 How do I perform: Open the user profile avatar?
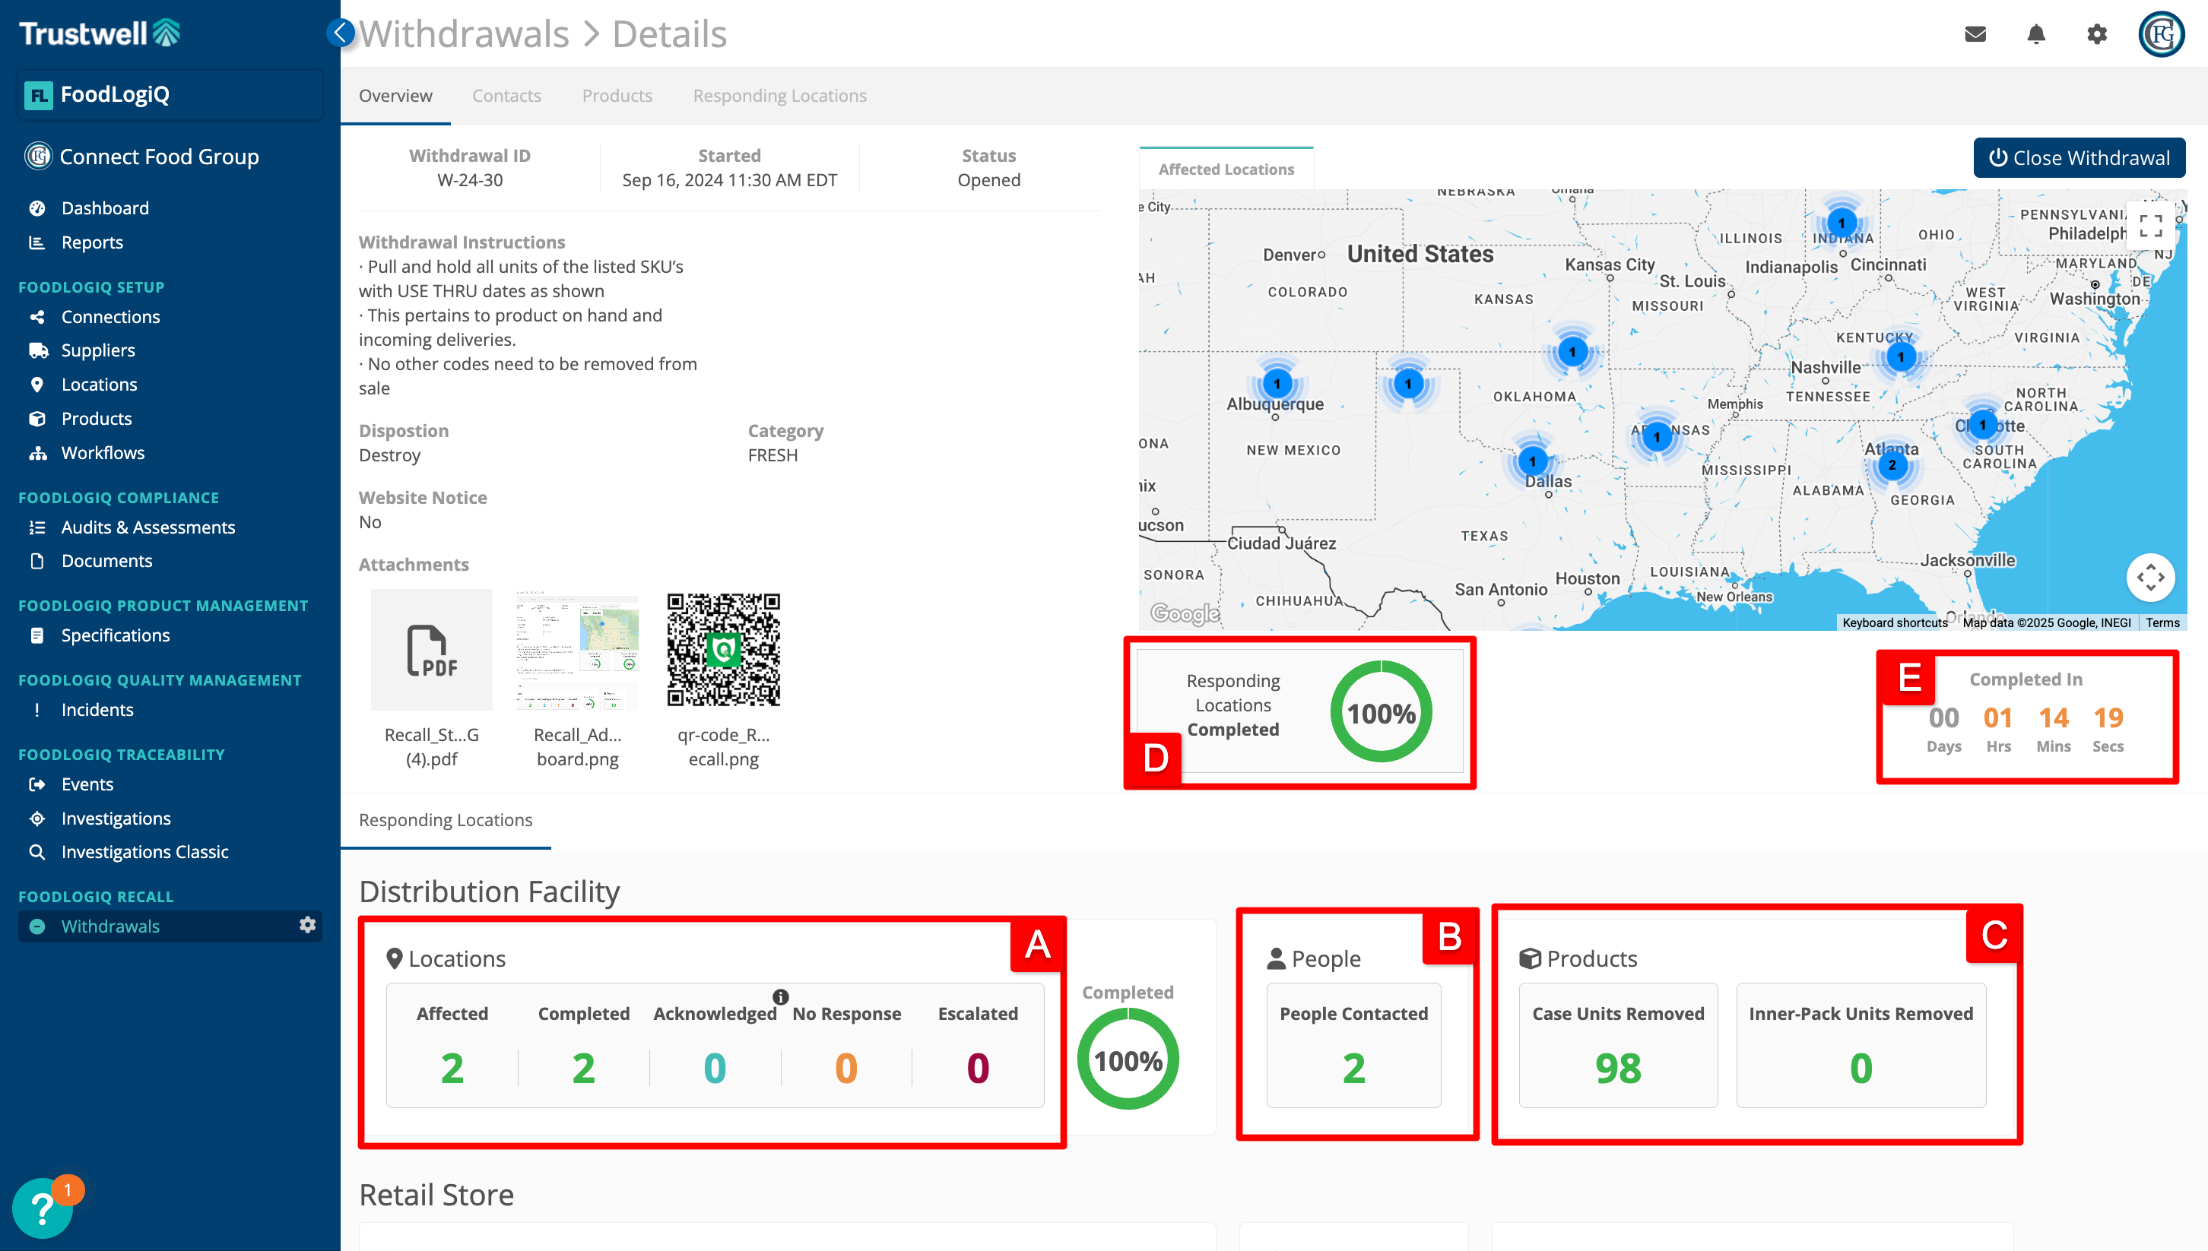(x=2162, y=34)
